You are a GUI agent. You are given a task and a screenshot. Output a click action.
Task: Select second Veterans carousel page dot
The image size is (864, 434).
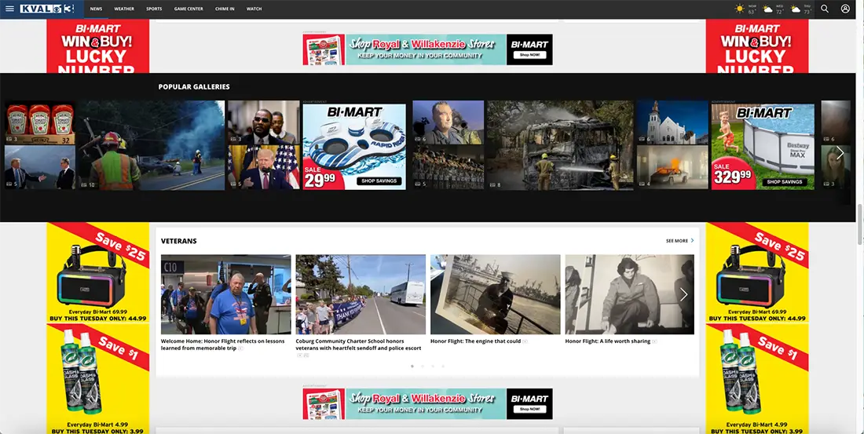[423, 367]
